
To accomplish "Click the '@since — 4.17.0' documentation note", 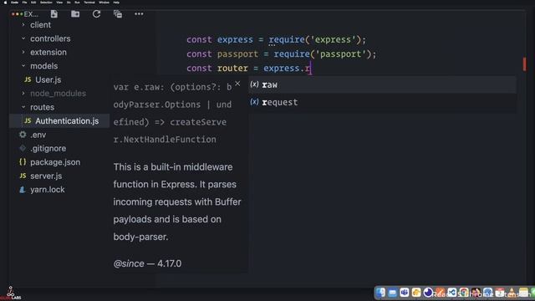I will (147, 263).
